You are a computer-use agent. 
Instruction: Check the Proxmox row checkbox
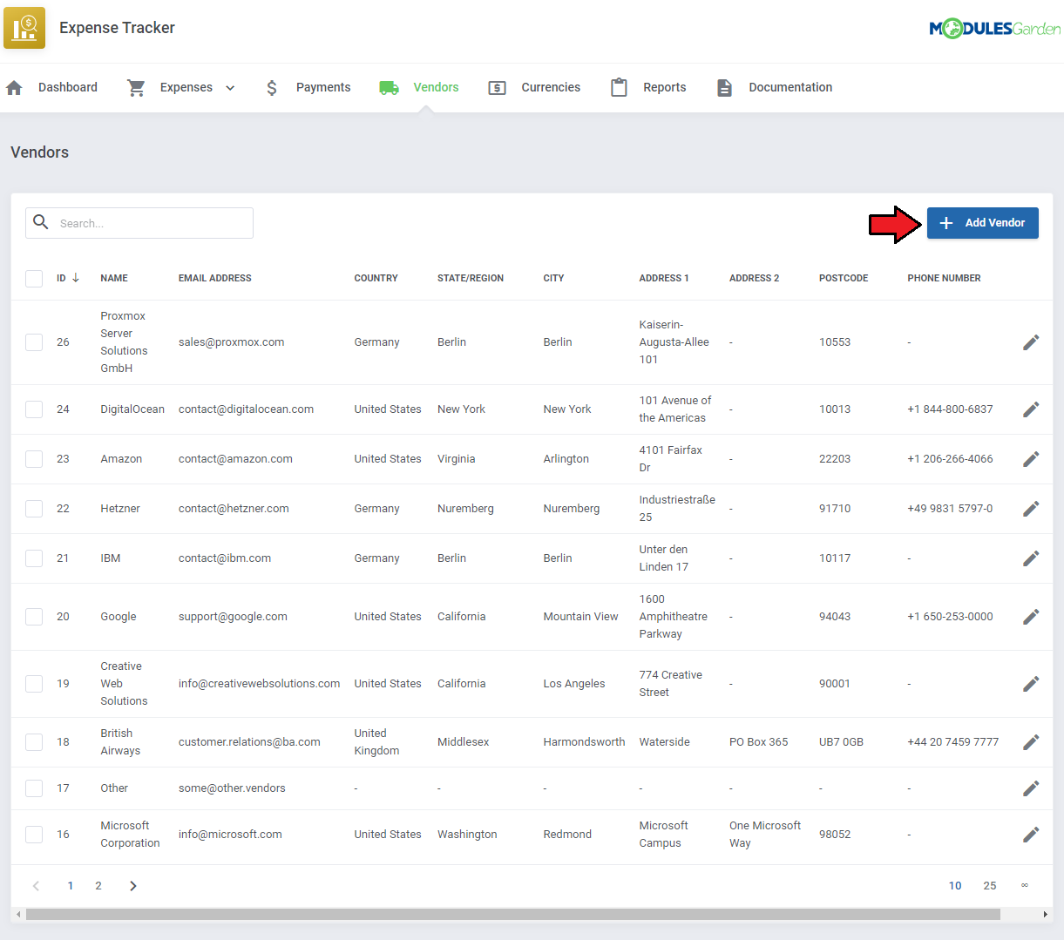34,342
